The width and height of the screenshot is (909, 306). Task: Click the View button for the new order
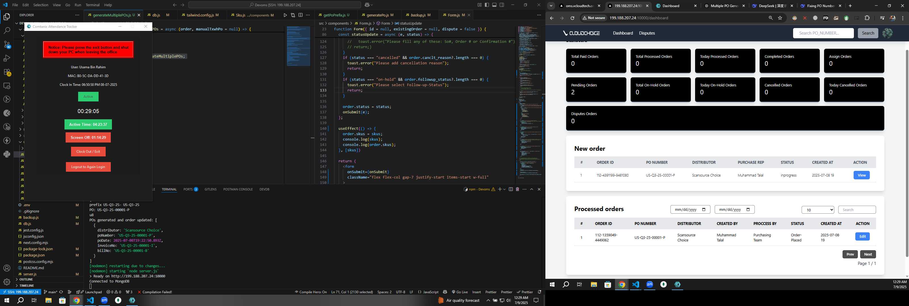click(861, 175)
